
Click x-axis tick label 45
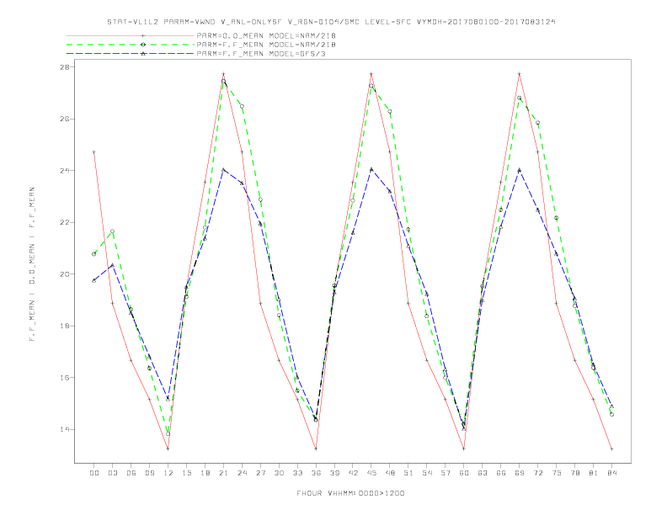pyautogui.click(x=371, y=473)
